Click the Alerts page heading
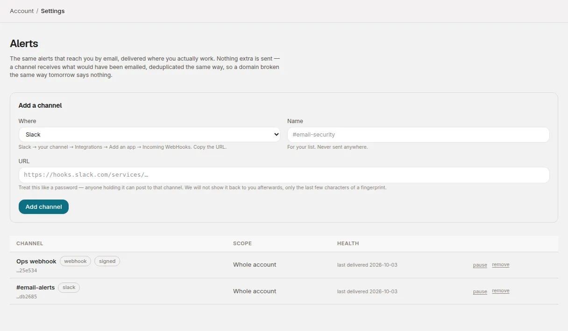 [x=24, y=44]
